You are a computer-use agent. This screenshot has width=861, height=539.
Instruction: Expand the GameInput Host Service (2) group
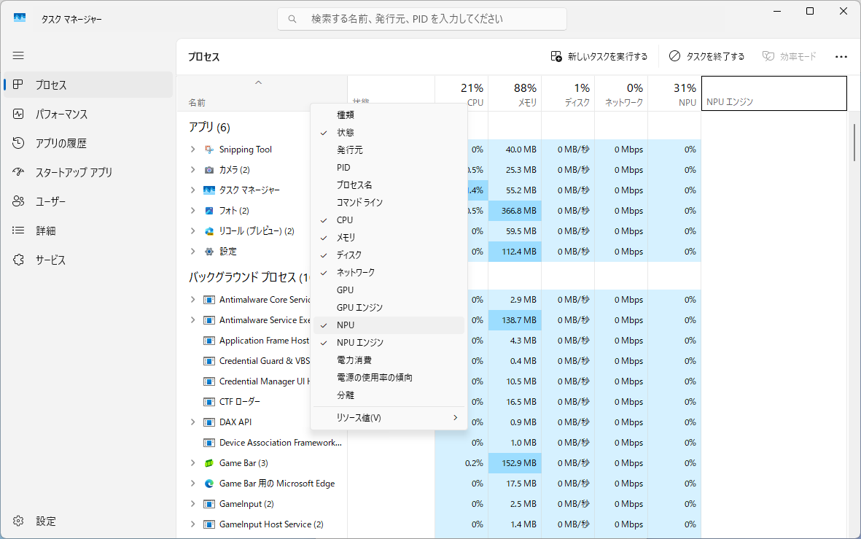pyautogui.click(x=192, y=524)
